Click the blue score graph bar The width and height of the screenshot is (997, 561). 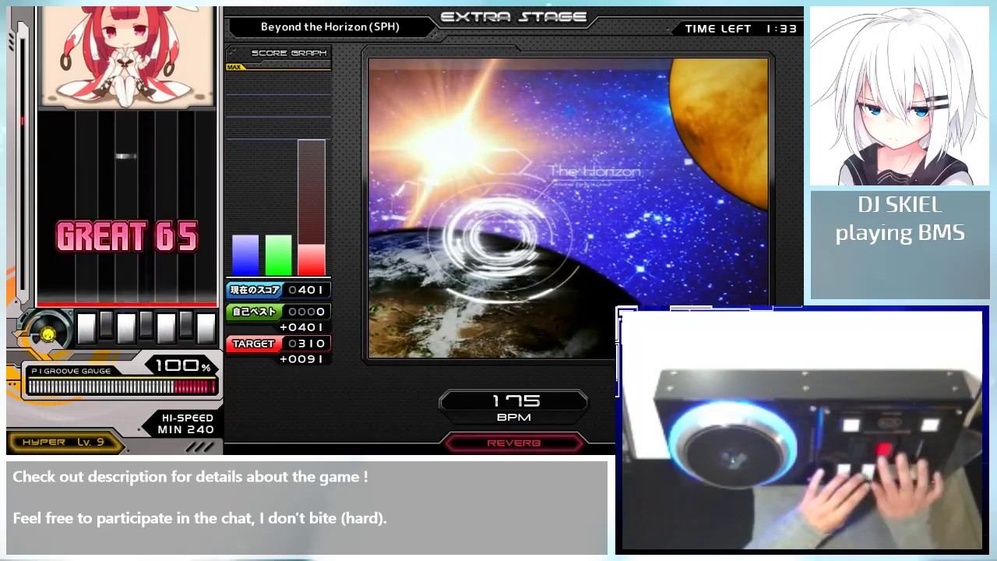245,255
